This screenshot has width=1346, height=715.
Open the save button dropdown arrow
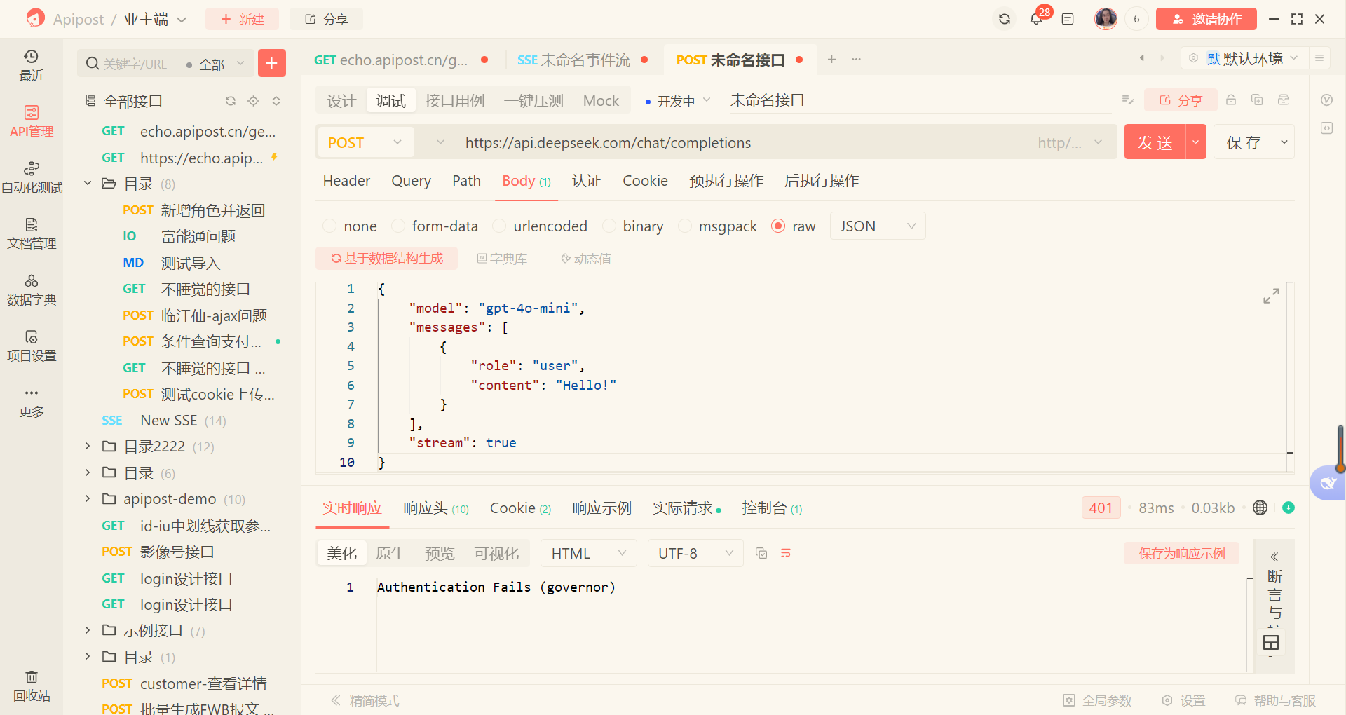(1284, 142)
